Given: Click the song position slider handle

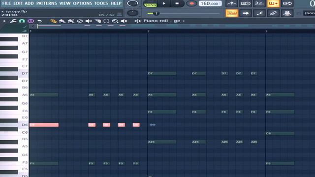Looking at the screenshot, I should click(x=156, y=13).
